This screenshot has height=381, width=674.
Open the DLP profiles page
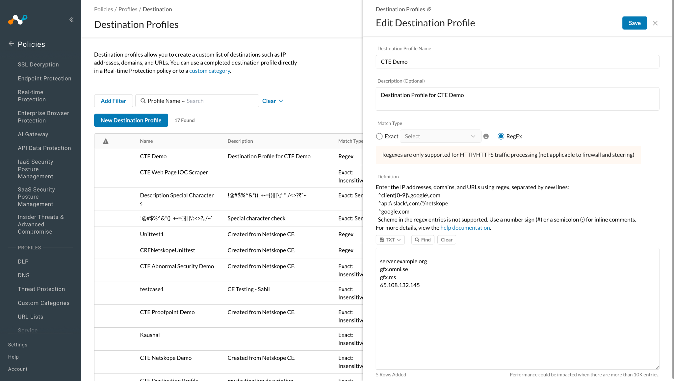(x=23, y=262)
